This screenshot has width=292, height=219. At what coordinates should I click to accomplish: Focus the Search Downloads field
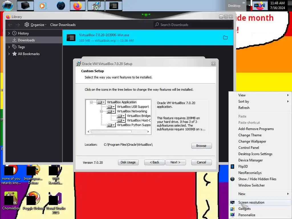[x=193, y=25]
